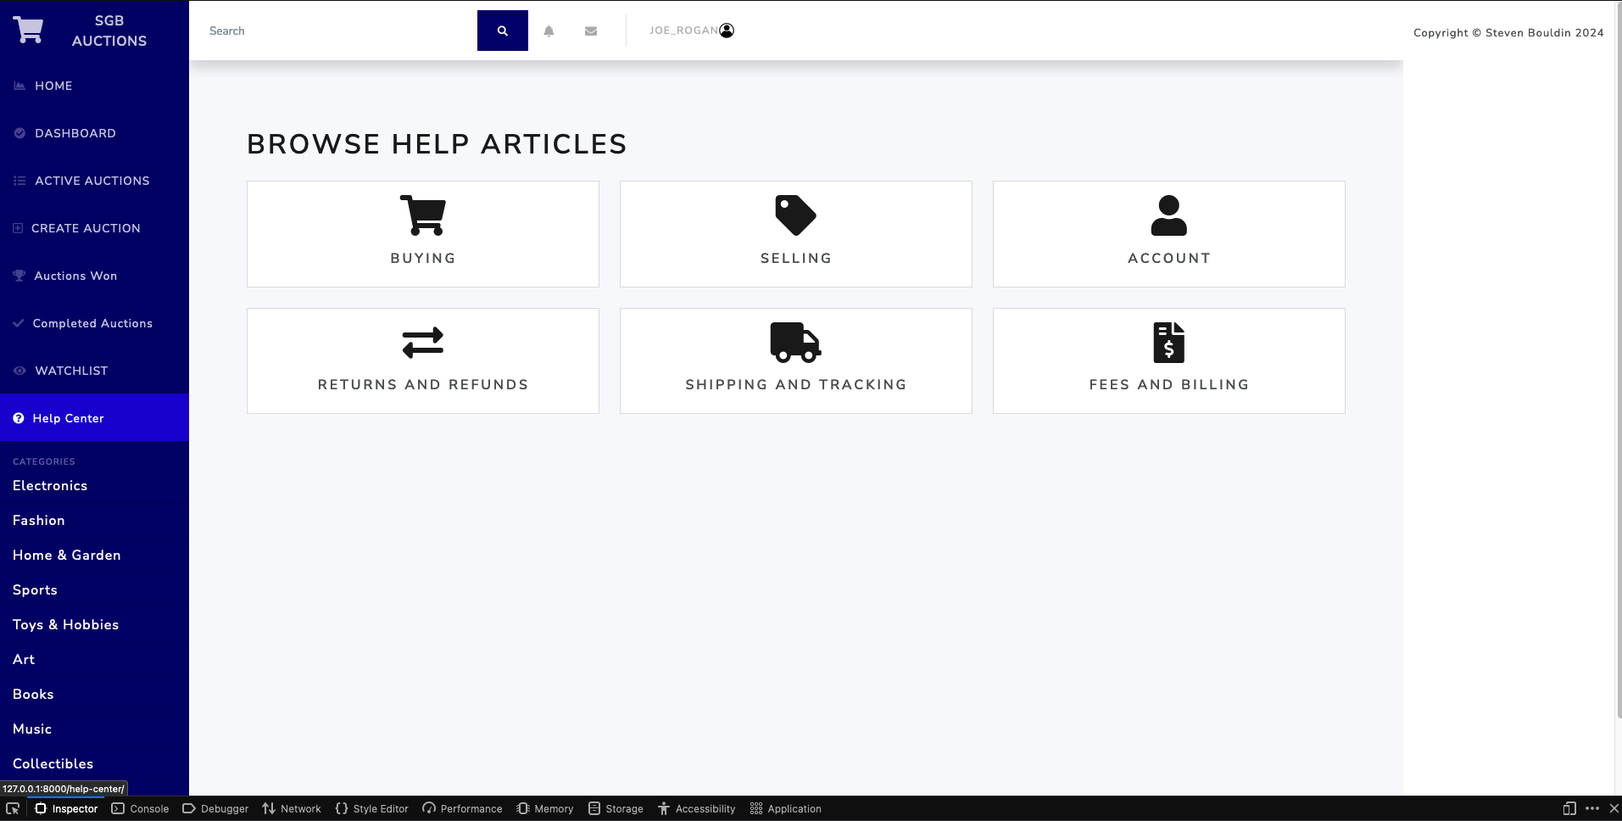The height and width of the screenshot is (821, 1622).
Task: Browse the Electronics category
Action: pyautogui.click(x=50, y=485)
